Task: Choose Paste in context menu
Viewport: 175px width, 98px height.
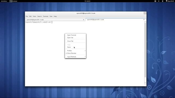Action: click(x=75, y=47)
